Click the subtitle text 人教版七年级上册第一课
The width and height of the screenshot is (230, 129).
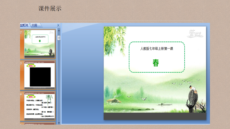coord(156,48)
